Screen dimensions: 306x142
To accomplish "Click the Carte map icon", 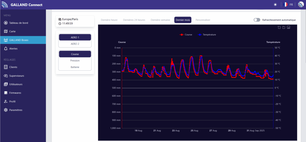I will click(x=6, y=31).
